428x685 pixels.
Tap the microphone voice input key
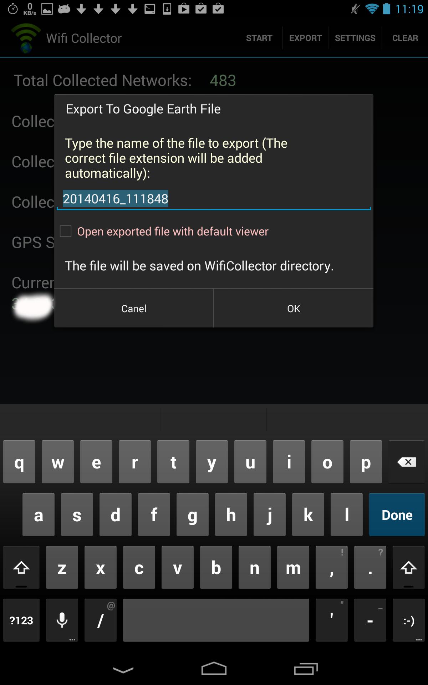coord(62,620)
